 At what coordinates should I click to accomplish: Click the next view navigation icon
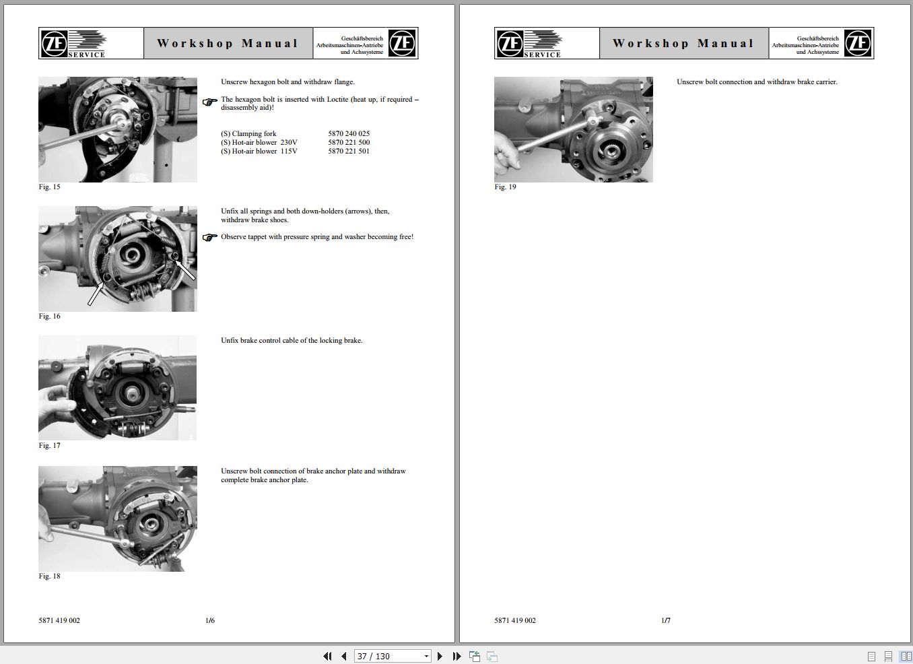pyautogui.click(x=492, y=656)
